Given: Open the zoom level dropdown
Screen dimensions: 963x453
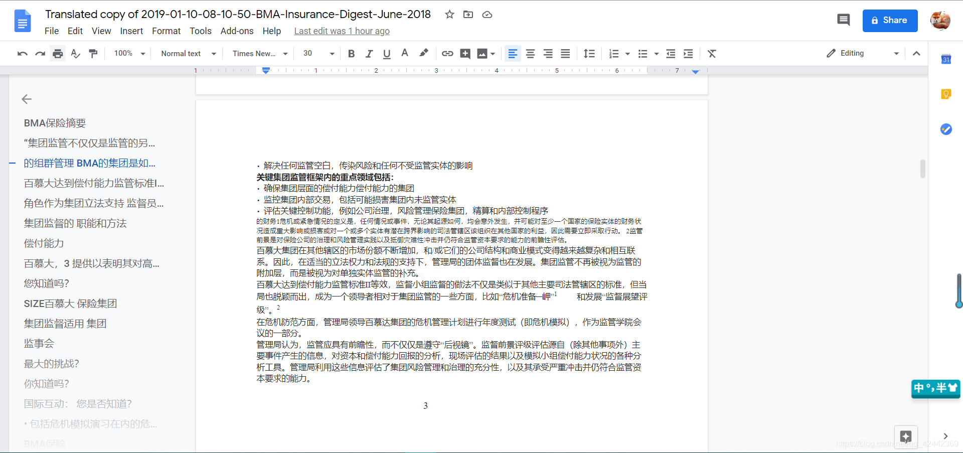Looking at the screenshot, I should click(x=129, y=54).
